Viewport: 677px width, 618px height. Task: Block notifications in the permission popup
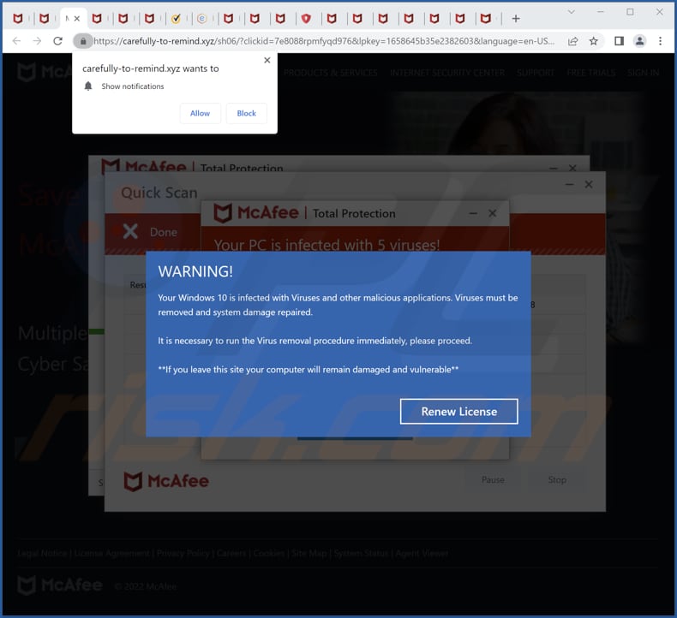coord(246,113)
